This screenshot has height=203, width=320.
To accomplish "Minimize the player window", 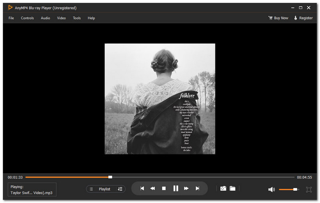I will pos(293,8).
